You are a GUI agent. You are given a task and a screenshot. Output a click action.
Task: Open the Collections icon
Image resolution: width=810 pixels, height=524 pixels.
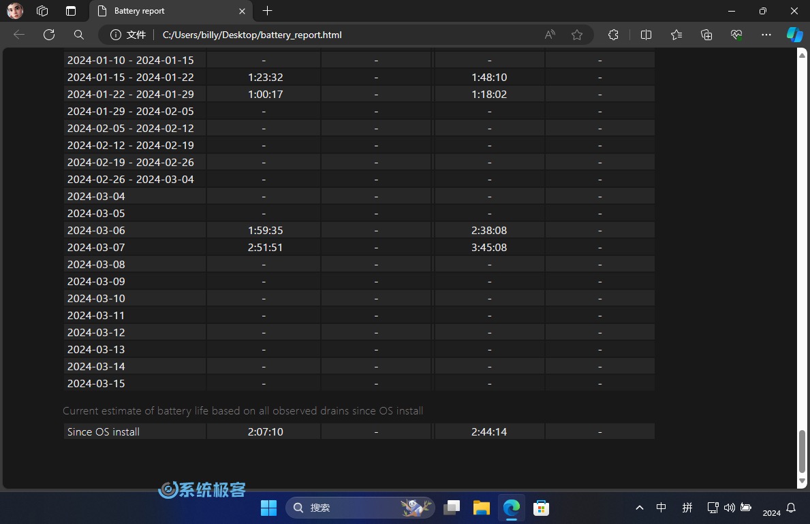pyautogui.click(x=706, y=35)
